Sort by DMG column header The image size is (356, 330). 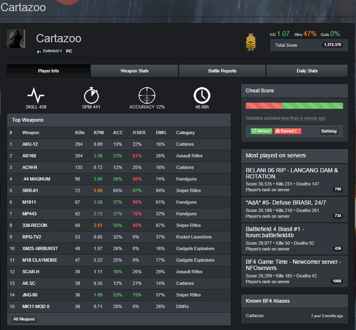pyautogui.click(x=161, y=132)
